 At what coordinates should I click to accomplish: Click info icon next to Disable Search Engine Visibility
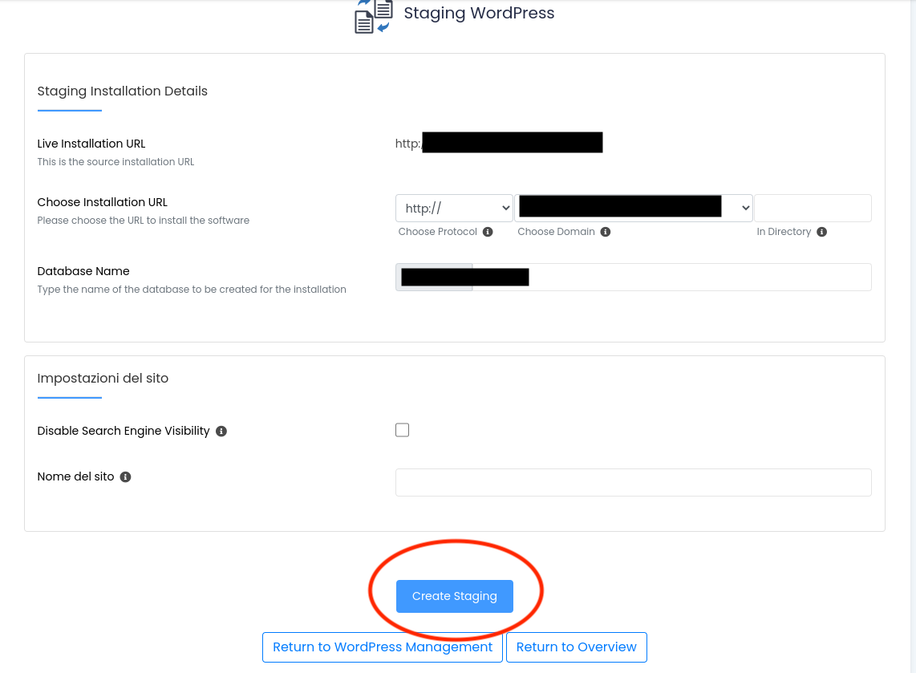pyautogui.click(x=221, y=432)
